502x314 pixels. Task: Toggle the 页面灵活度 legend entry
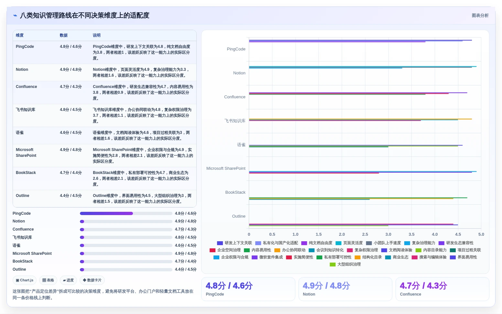pos(349,243)
